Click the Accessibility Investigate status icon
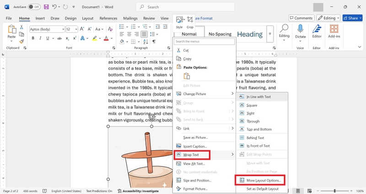 click(120, 191)
